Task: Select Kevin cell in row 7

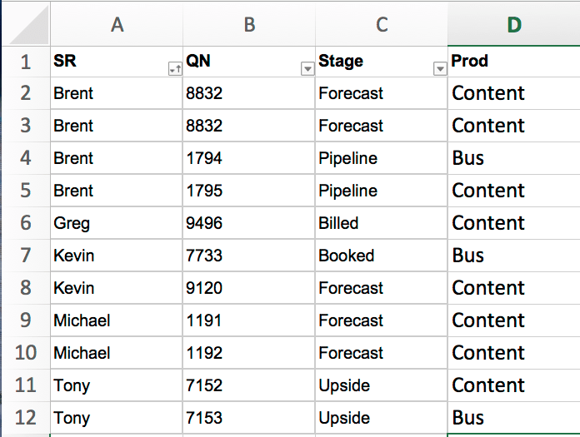Action: point(117,256)
